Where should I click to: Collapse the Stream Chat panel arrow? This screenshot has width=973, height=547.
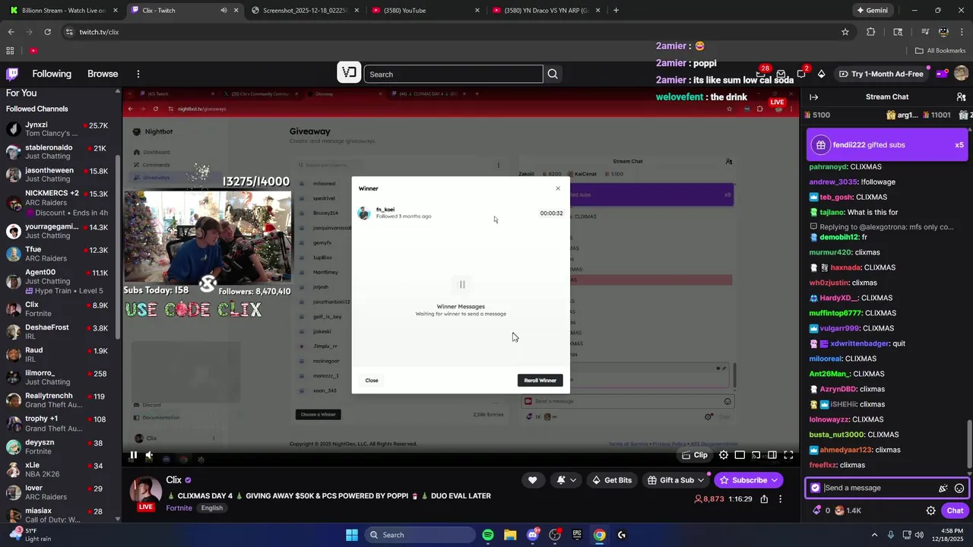click(x=813, y=97)
